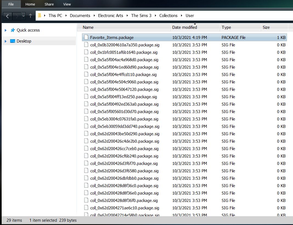Click the Quick access star icon
Image resolution: width=293 pixels, height=225 pixels.
click(13, 30)
